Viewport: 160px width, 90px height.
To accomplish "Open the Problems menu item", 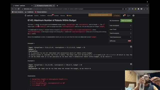I will pos(43,15).
